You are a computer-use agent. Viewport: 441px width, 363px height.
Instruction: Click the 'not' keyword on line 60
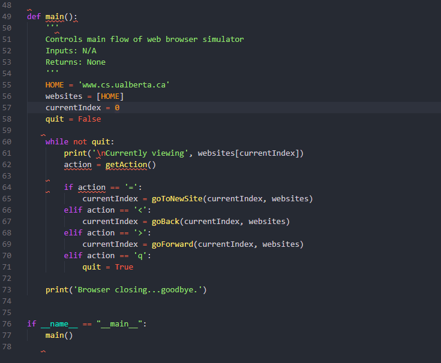(x=80, y=142)
